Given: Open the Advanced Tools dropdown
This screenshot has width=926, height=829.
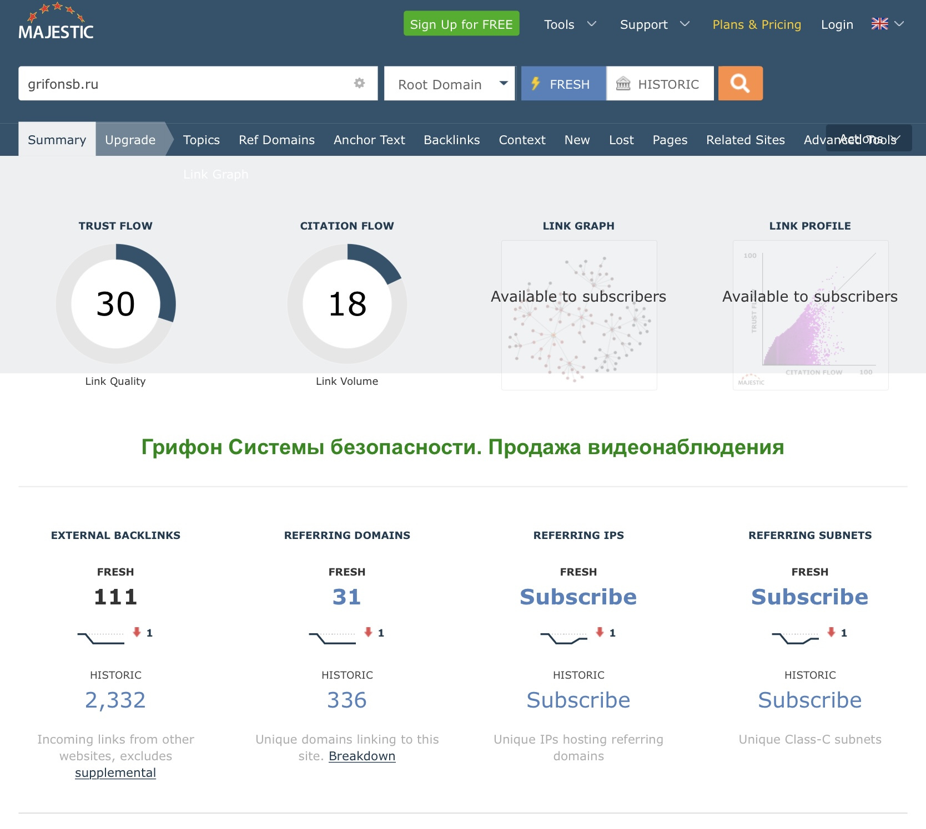Looking at the screenshot, I should 850,140.
